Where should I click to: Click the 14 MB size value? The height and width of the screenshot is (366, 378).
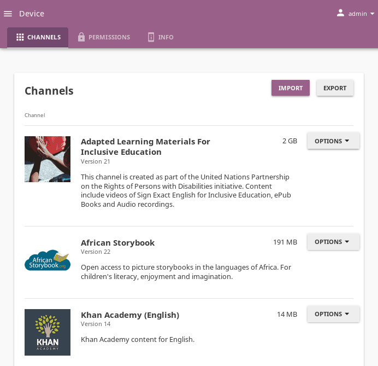point(287,315)
